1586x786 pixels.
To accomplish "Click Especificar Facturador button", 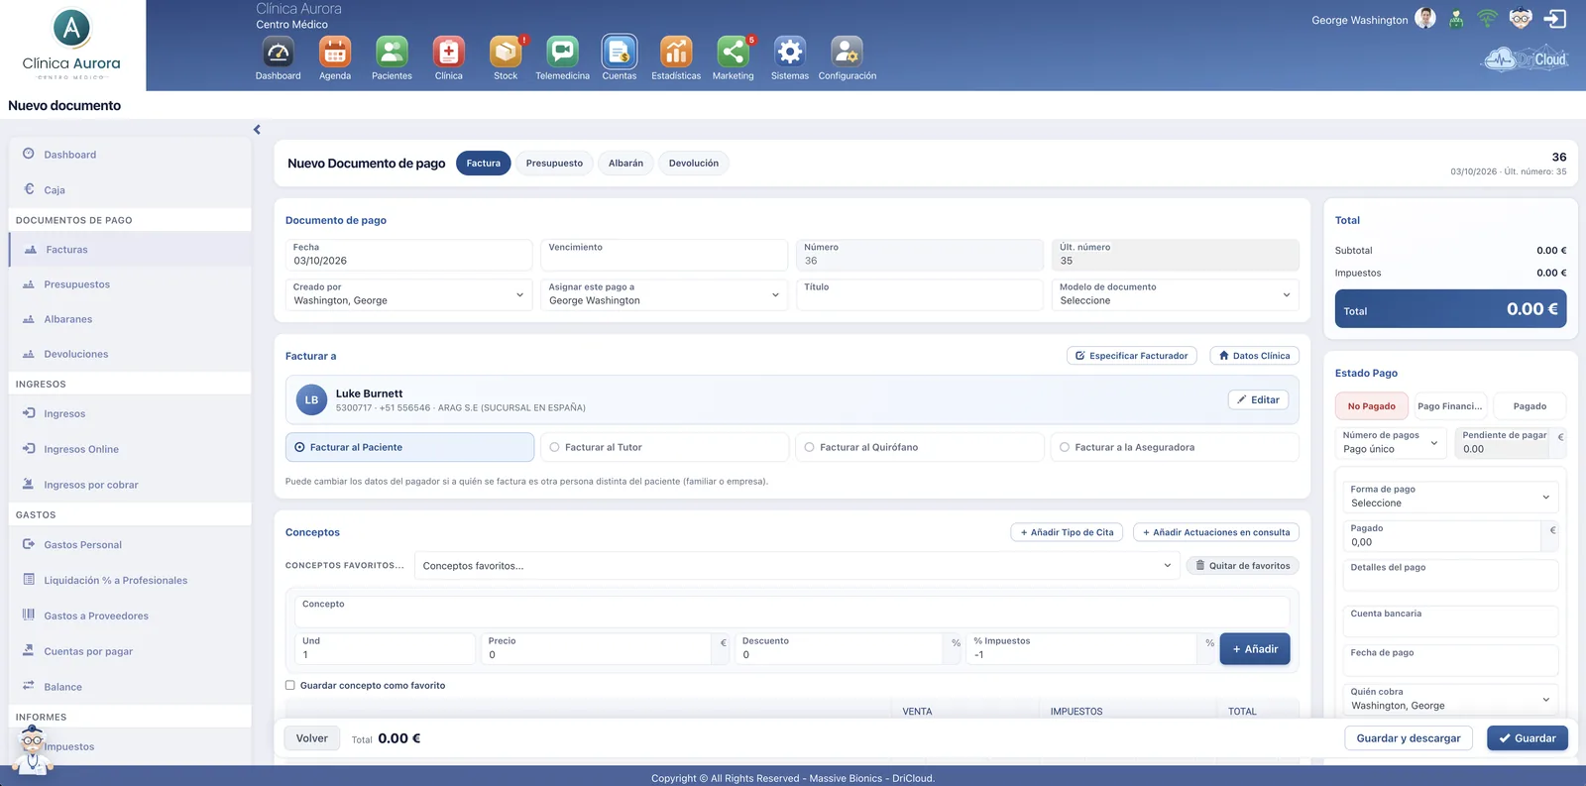I will (1132, 356).
